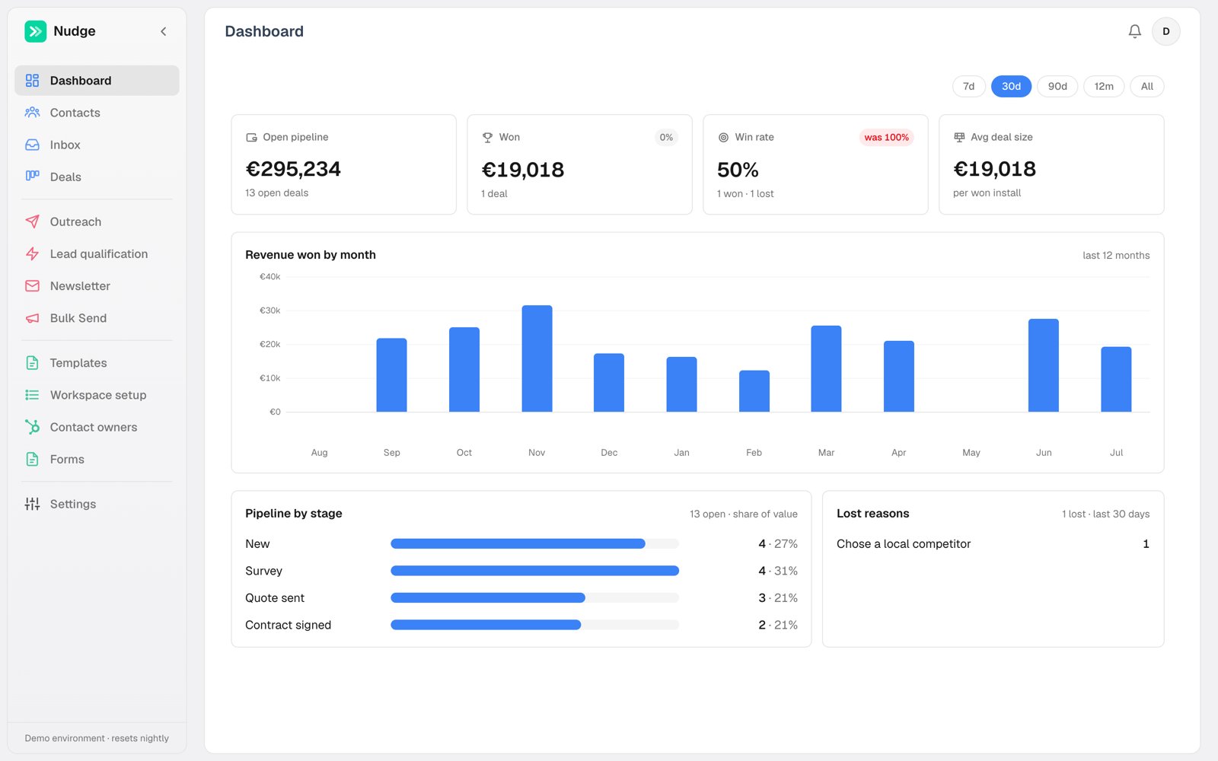Click the "was 100%" badge
This screenshot has height=761, width=1218.
pos(886,138)
